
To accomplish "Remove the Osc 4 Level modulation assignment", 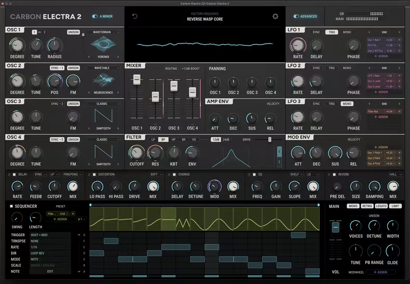I will pos(399,87).
